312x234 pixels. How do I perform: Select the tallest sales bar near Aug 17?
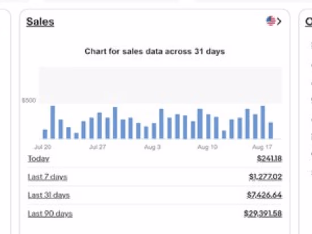(x=262, y=122)
